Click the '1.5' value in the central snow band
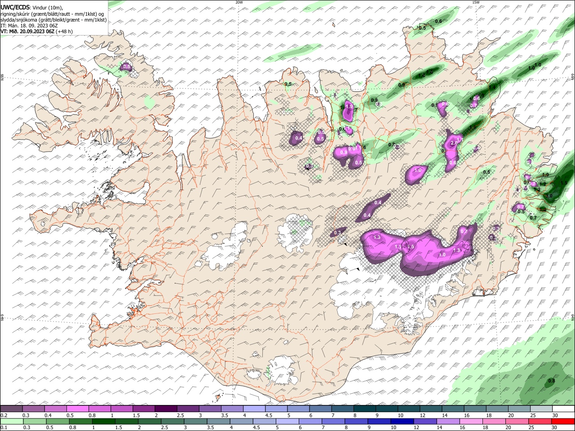 411,246
